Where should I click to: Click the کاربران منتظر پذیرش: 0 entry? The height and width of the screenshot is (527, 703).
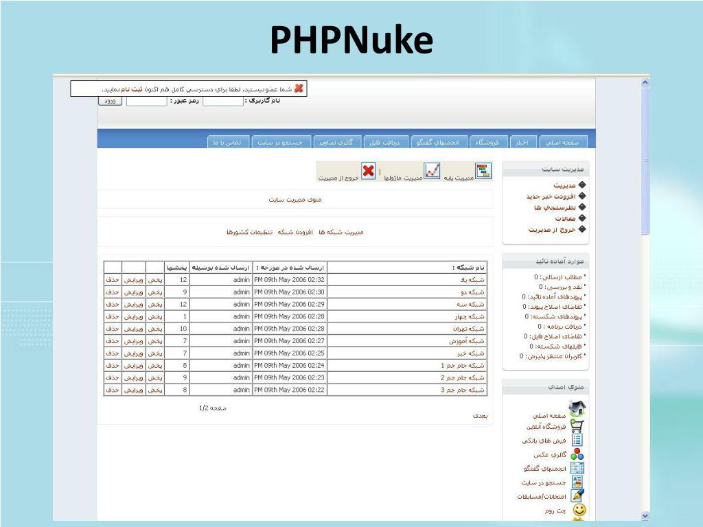click(x=551, y=356)
